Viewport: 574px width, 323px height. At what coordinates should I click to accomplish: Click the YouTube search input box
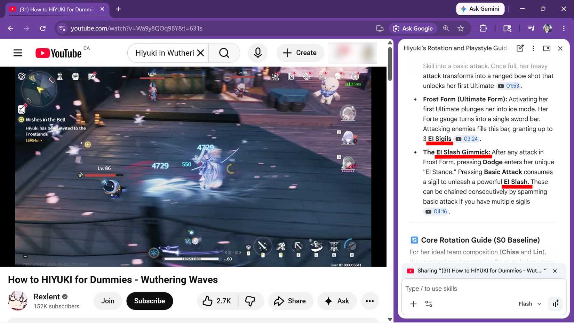(164, 53)
